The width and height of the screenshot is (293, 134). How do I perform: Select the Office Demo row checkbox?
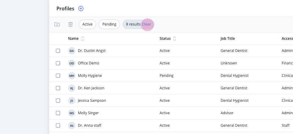[58, 63]
